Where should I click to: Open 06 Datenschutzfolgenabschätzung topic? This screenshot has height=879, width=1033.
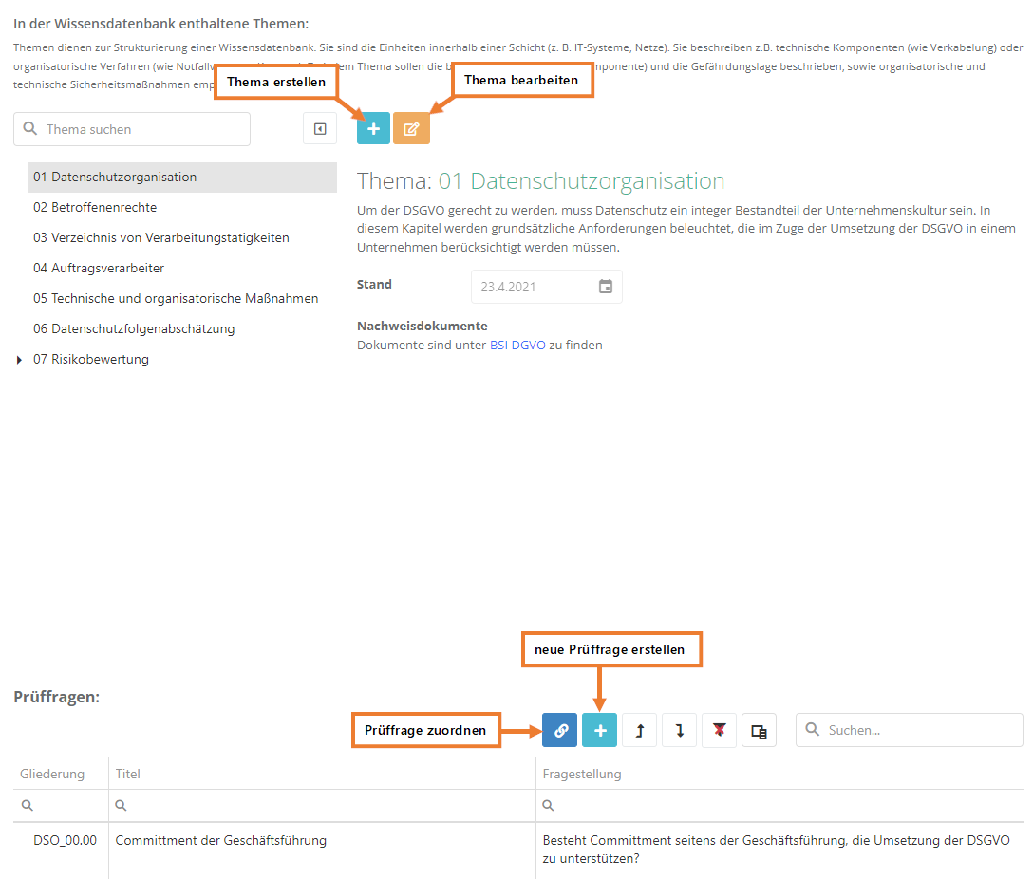pyautogui.click(x=134, y=328)
